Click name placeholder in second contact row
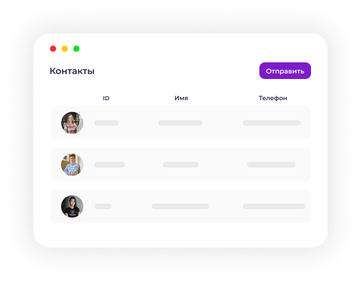This screenshot has height=281, width=361. (180, 165)
